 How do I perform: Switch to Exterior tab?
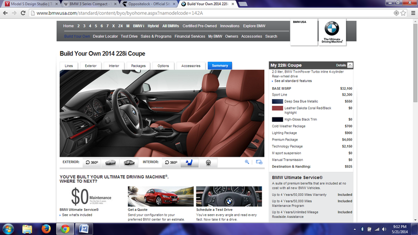(90, 66)
